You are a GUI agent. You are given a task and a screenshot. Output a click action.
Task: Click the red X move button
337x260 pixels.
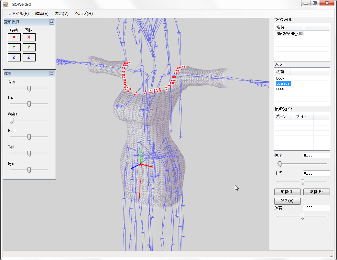click(x=14, y=37)
